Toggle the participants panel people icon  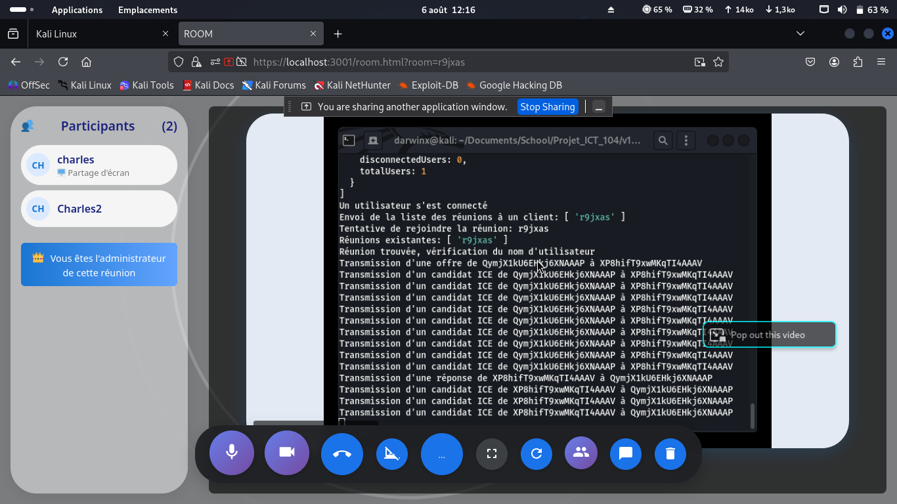580,453
